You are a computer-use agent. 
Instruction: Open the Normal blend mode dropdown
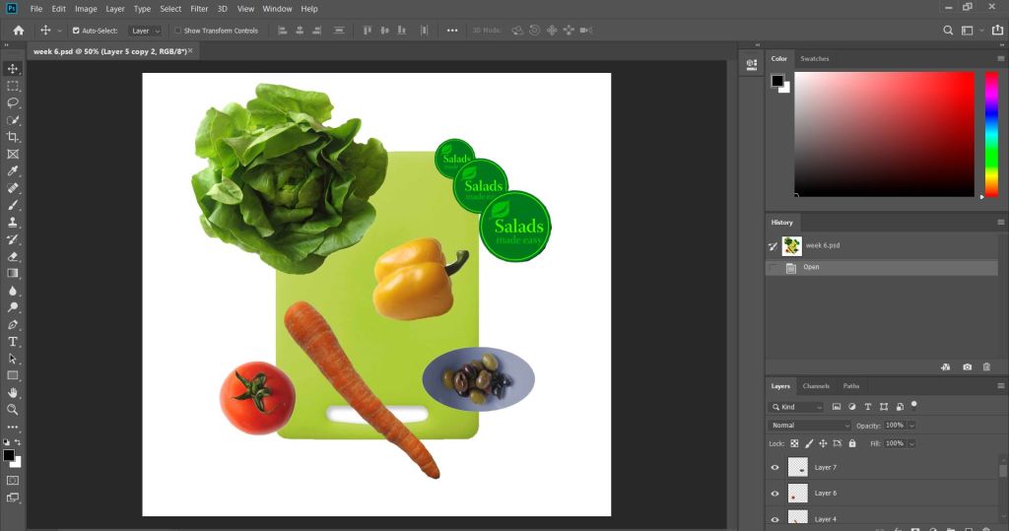coord(809,426)
